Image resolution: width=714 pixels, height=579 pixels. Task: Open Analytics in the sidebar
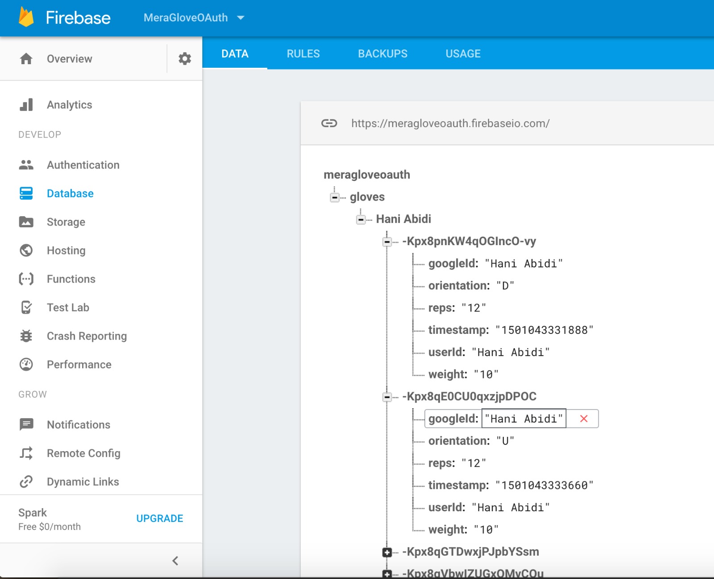click(70, 105)
